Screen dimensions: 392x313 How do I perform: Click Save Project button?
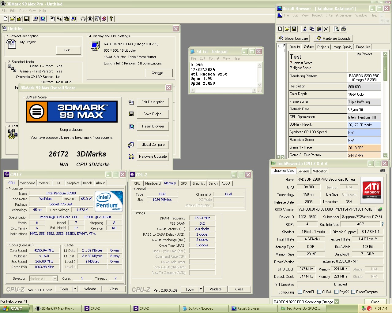tap(153, 114)
